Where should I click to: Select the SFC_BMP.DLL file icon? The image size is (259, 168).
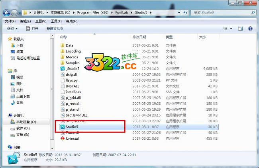click(x=63, y=115)
